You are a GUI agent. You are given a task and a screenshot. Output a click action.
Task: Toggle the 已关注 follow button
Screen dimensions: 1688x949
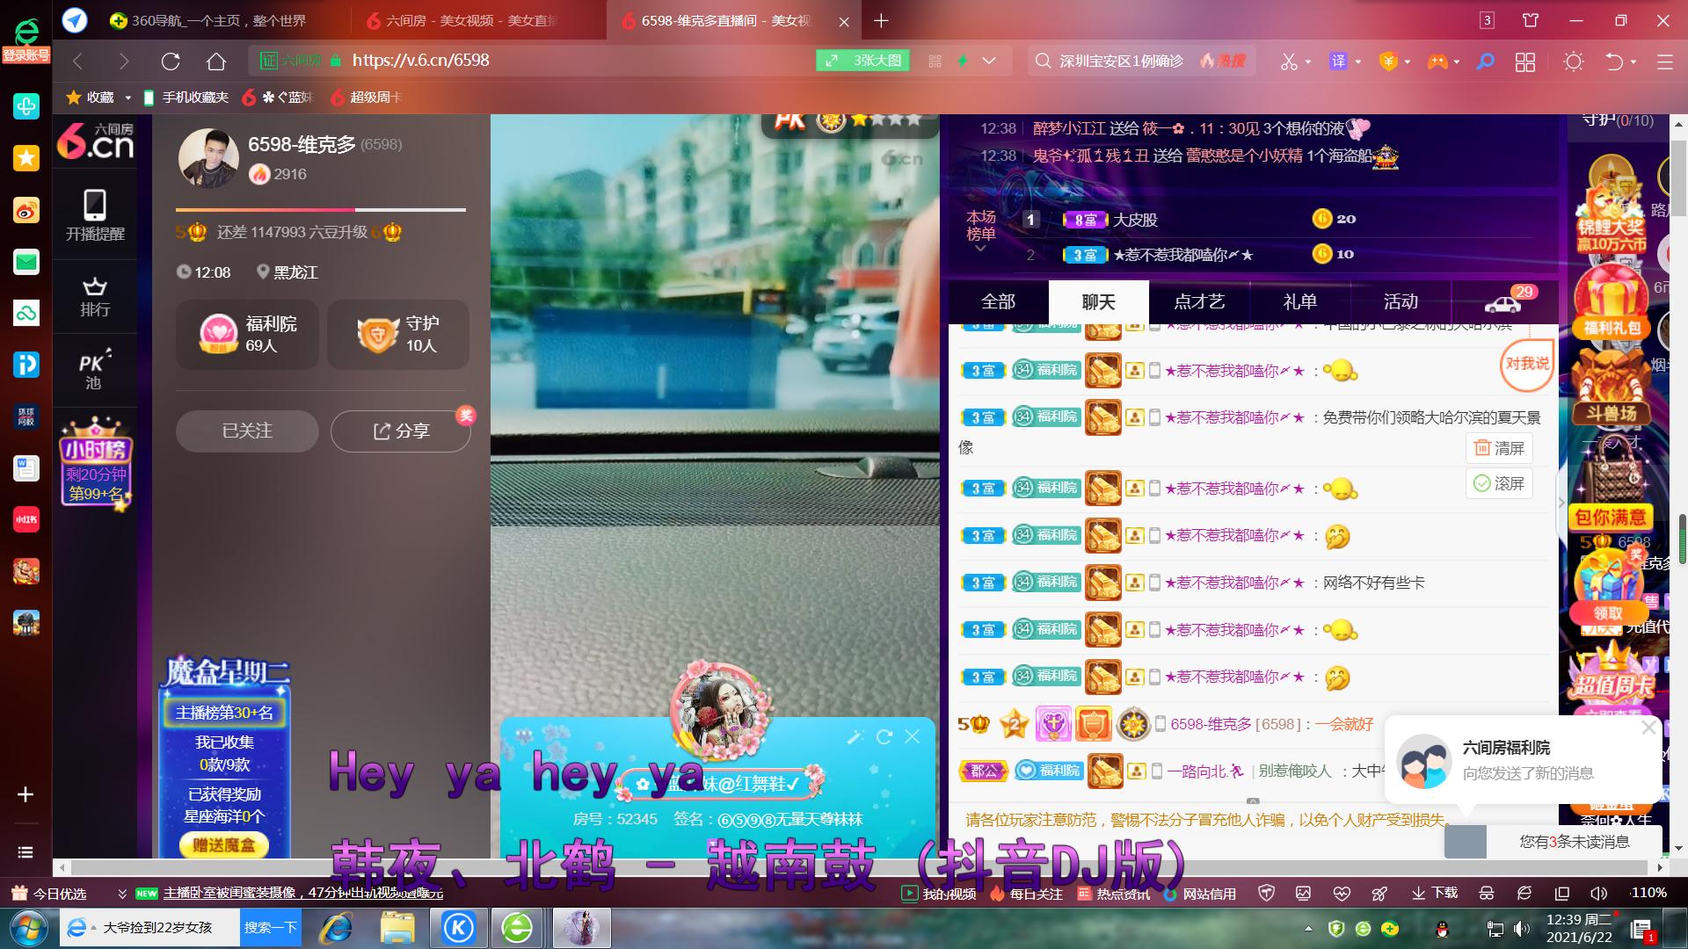[x=247, y=431]
